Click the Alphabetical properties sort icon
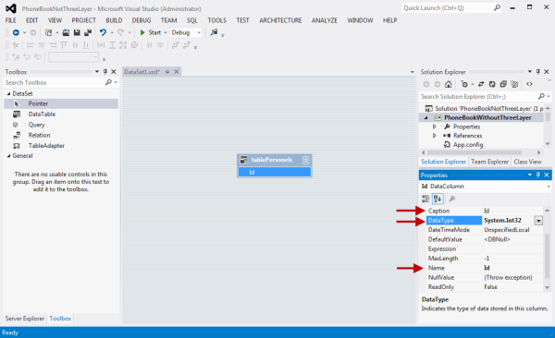Image resolution: width=555 pixels, height=338 pixels. point(438,199)
